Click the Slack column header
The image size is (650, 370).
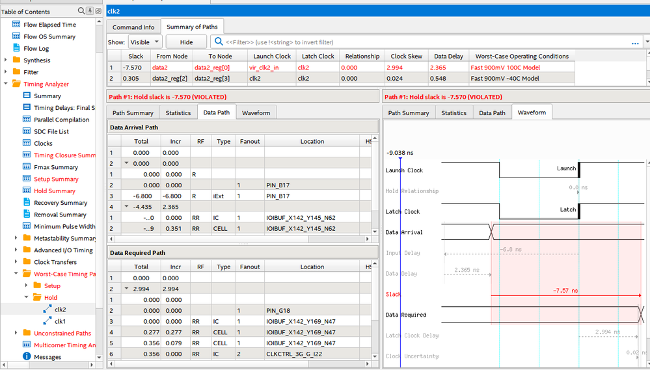[x=135, y=57]
